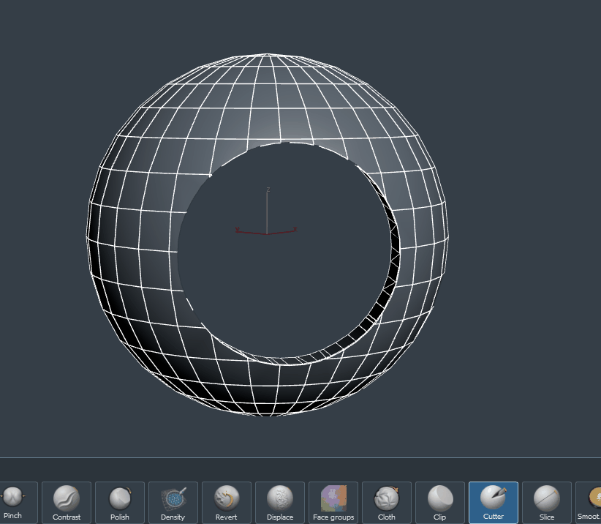This screenshot has height=524, width=601.
Task: Click the highlighted Cutter tool
Action: pos(494,503)
